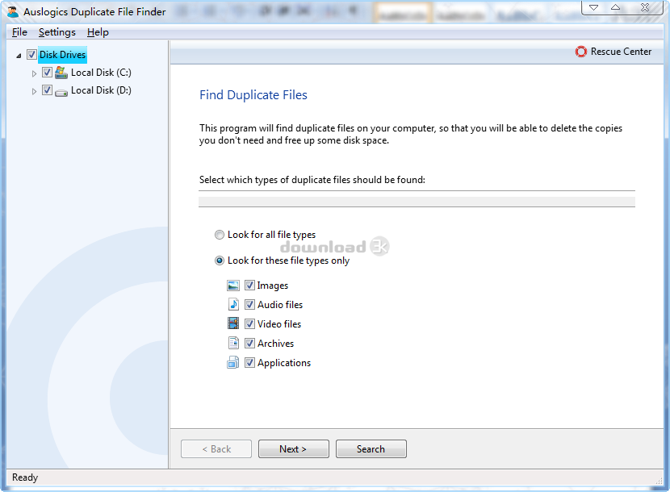
Task: Expand the Local Disk (C:) tree node
Action: (x=34, y=73)
